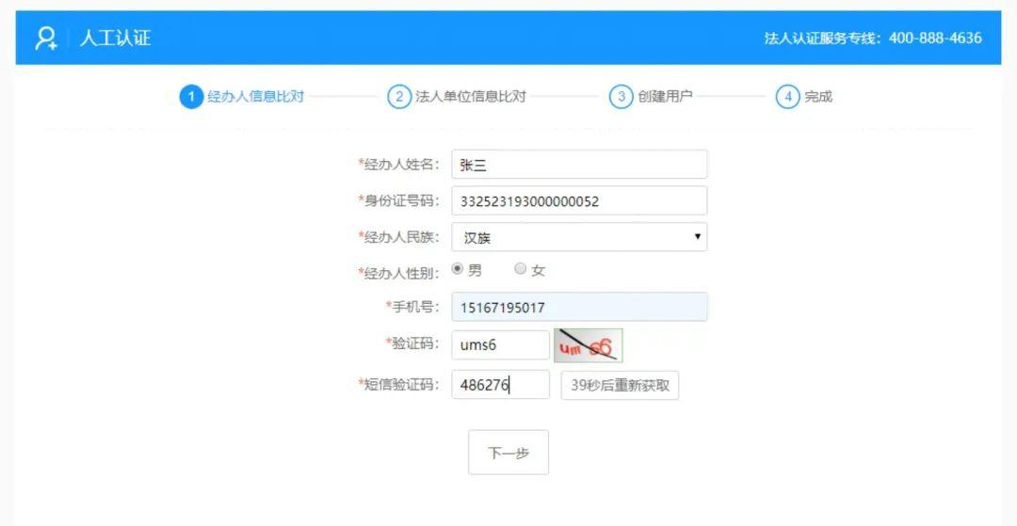This screenshot has height=526, width=1017.
Task: Click the 法人单位信息比对 step label
Action: pos(470,97)
